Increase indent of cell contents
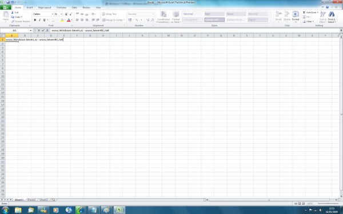Screen dimensions: 343x214 pos(98,20)
